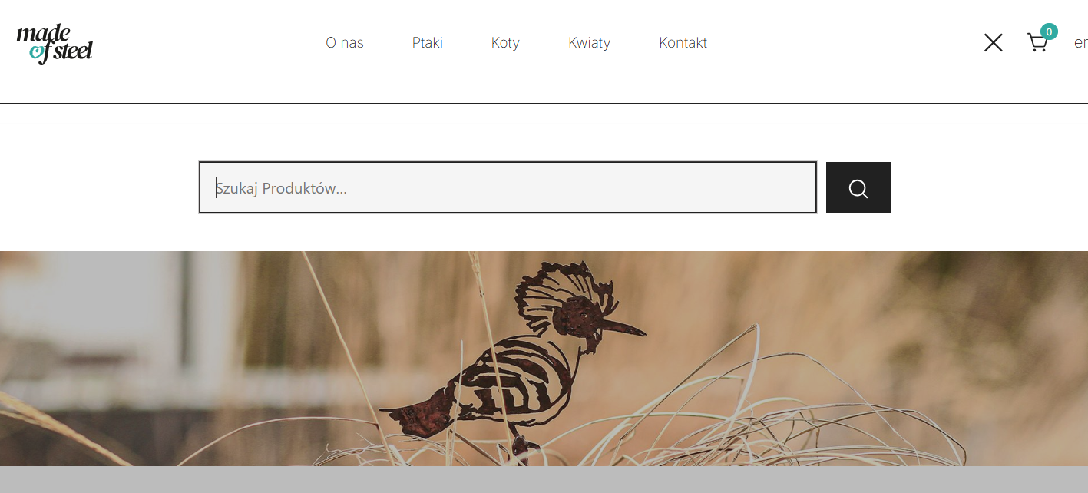Go to the Ptaki category

[x=428, y=43]
